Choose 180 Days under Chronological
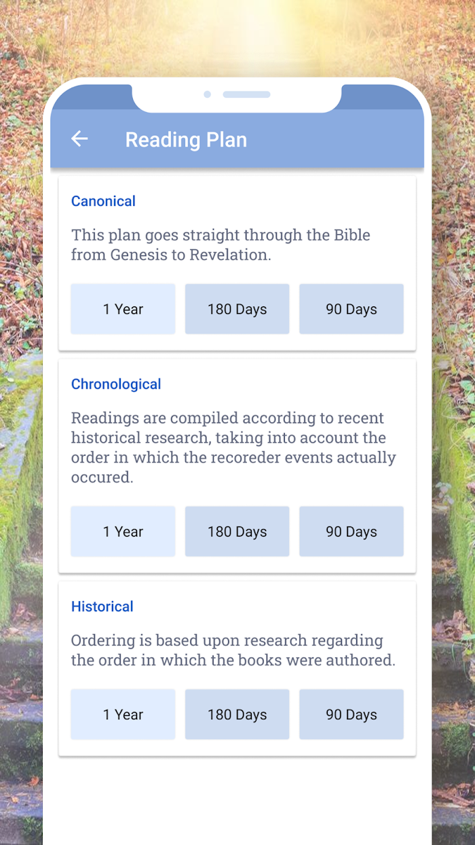The image size is (475, 845). [237, 531]
